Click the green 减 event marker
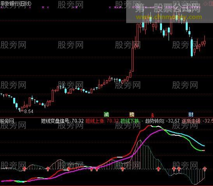Image resolution: width=213 pixels, height=186 pixels. click(x=106, y=115)
